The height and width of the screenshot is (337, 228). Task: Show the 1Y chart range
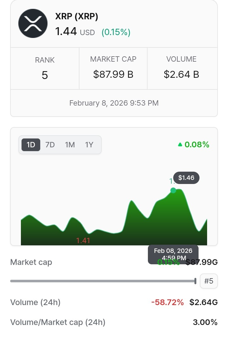point(89,145)
